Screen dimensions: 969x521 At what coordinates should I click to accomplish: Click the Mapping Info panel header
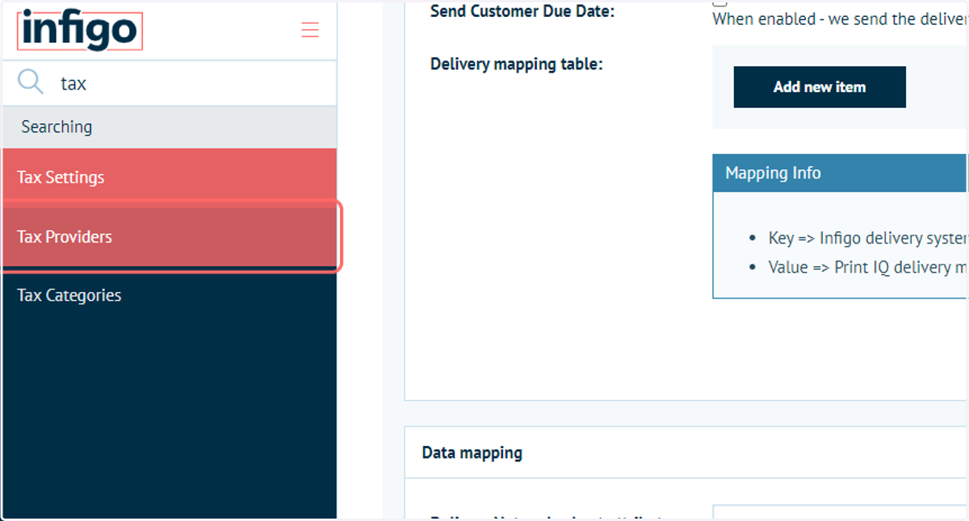(x=841, y=173)
